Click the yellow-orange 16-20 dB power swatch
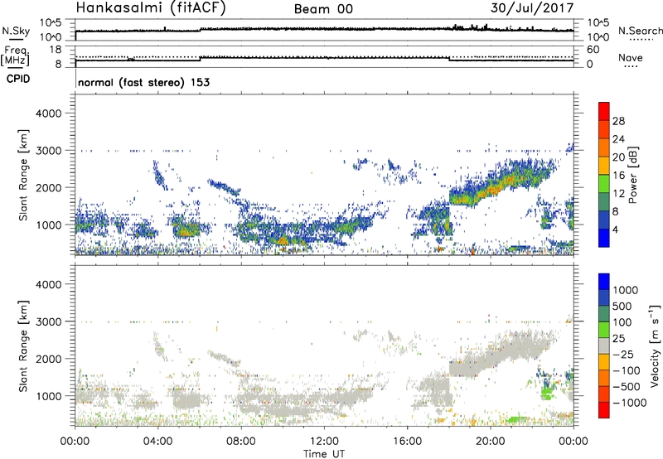The width and height of the screenshot is (663, 459). (x=604, y=166)
